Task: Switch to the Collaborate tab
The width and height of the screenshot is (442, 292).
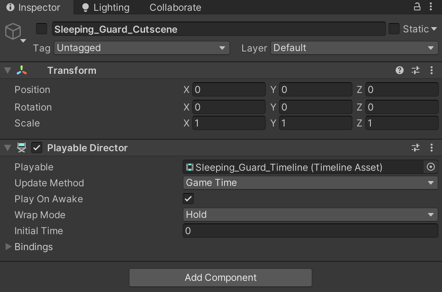Action: pos(175,7)
